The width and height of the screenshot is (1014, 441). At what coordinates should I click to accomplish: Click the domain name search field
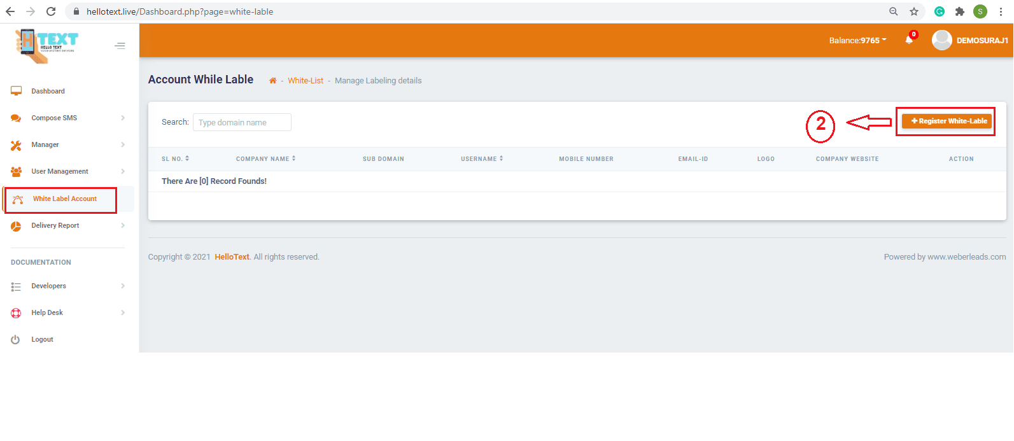coord(242,122)
